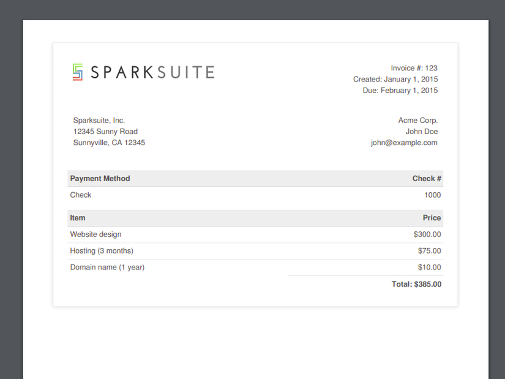Screen dimensions: 505x379
Task: Click the Item column header
Action: click(x=78, y=218)
